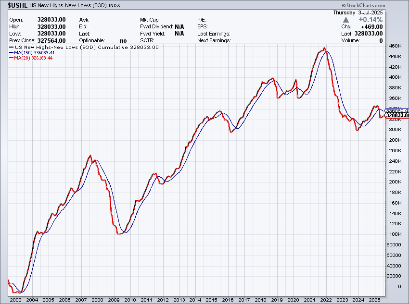The image size is (409, 304).
Task: Click the Optionable value reading no
Action: 123,40
